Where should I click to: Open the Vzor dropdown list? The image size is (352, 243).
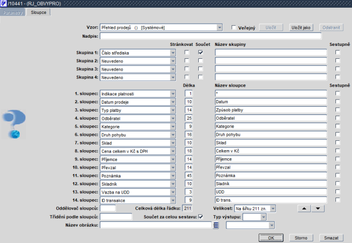pyautogui.click(x=219, y=27)
